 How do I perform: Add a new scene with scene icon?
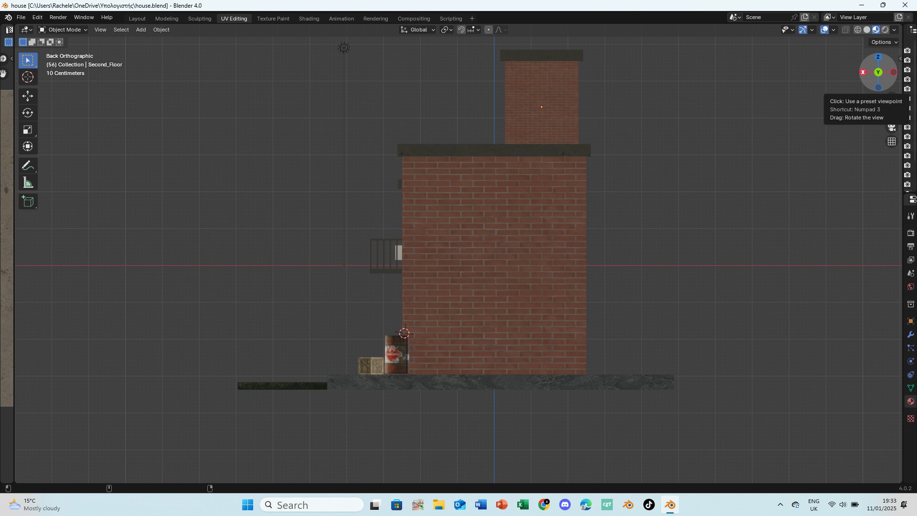tap(805, 17)
